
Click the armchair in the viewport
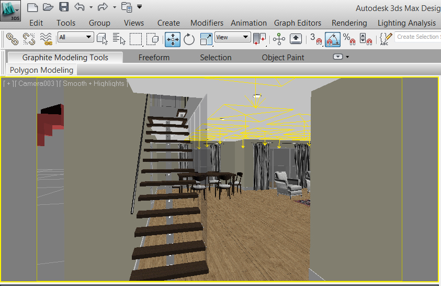click(x=288, y=184)
